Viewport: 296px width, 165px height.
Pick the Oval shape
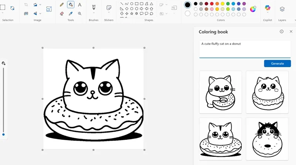click(x=132, y=4)
